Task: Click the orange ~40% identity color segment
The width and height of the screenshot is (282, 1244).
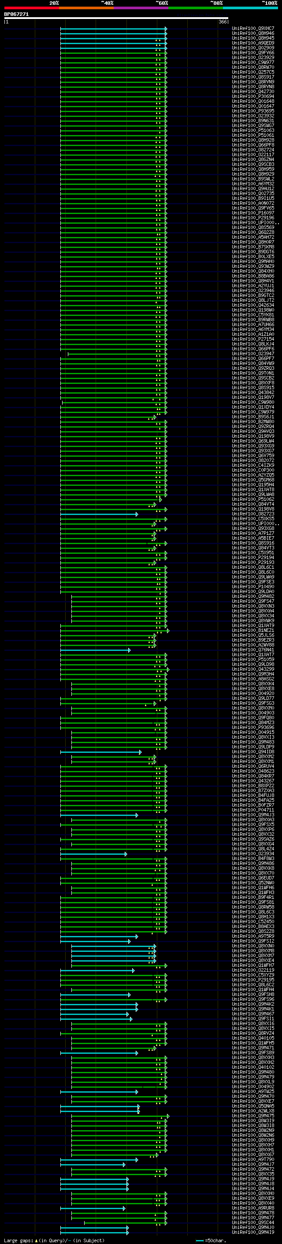Action: [86, 8]
